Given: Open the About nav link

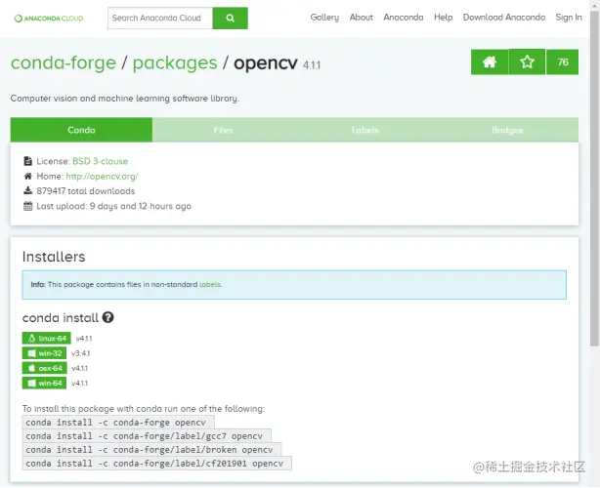Looking at the screenshot, I should (361, 18).
